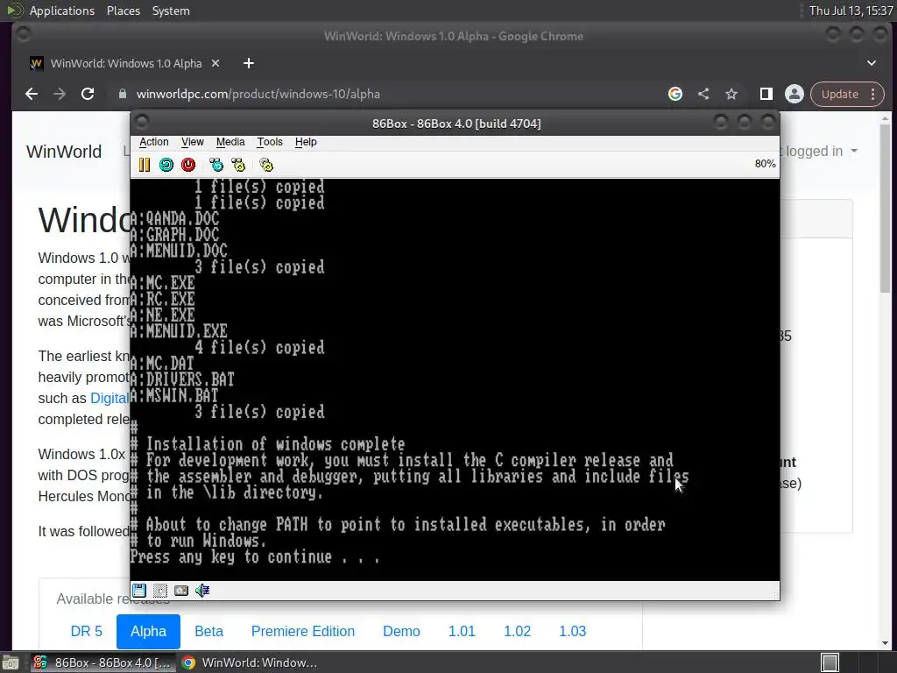Open the tab search chevron in Chrome
This screenshot has width=897, height=673.
click(x=872, y=63)
